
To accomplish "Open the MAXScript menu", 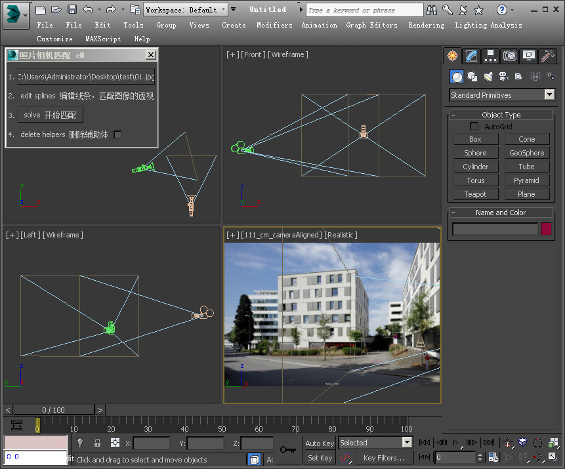I will [x=103, y=39].
